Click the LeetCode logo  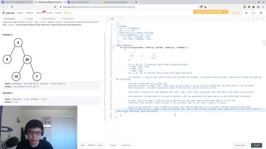8,13
